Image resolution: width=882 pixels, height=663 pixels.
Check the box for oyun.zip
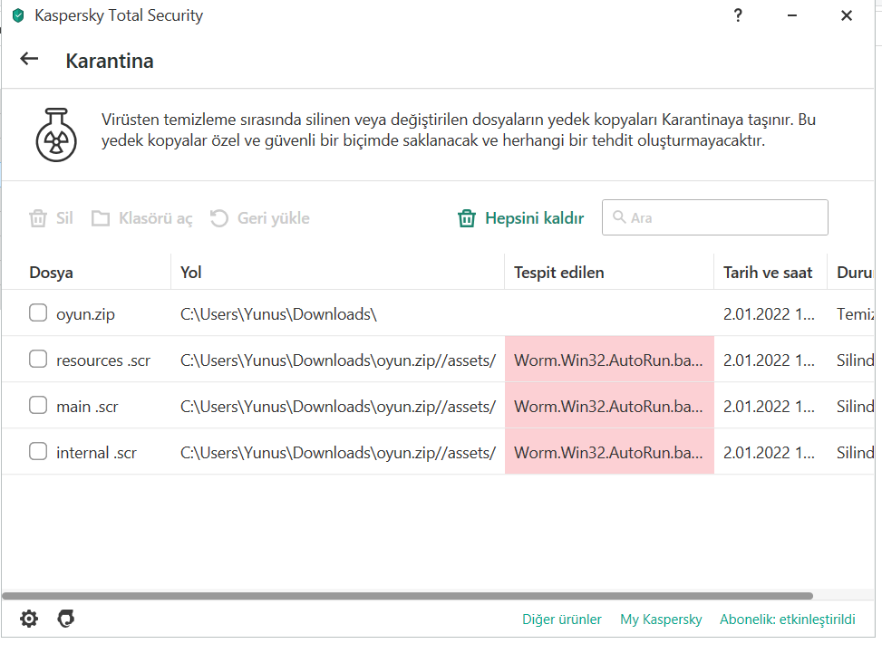[x=38, y=313]
